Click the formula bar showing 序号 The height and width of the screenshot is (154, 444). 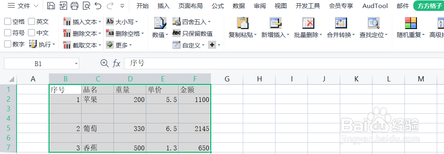[284, 63]
